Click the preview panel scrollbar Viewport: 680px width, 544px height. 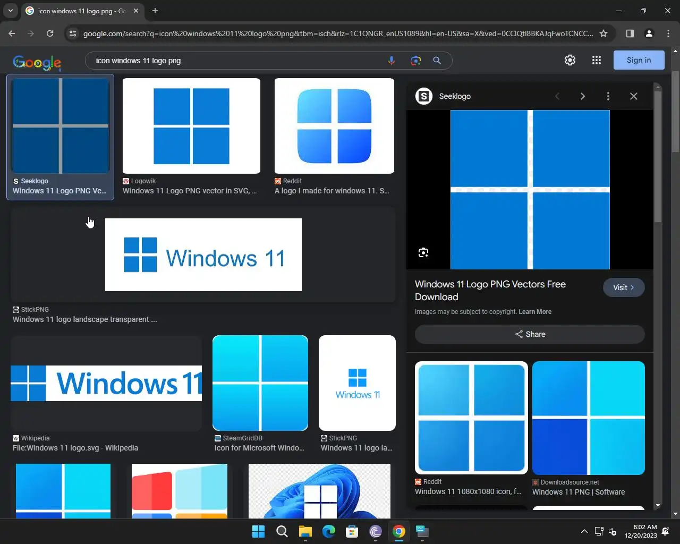tap(658, 157)
